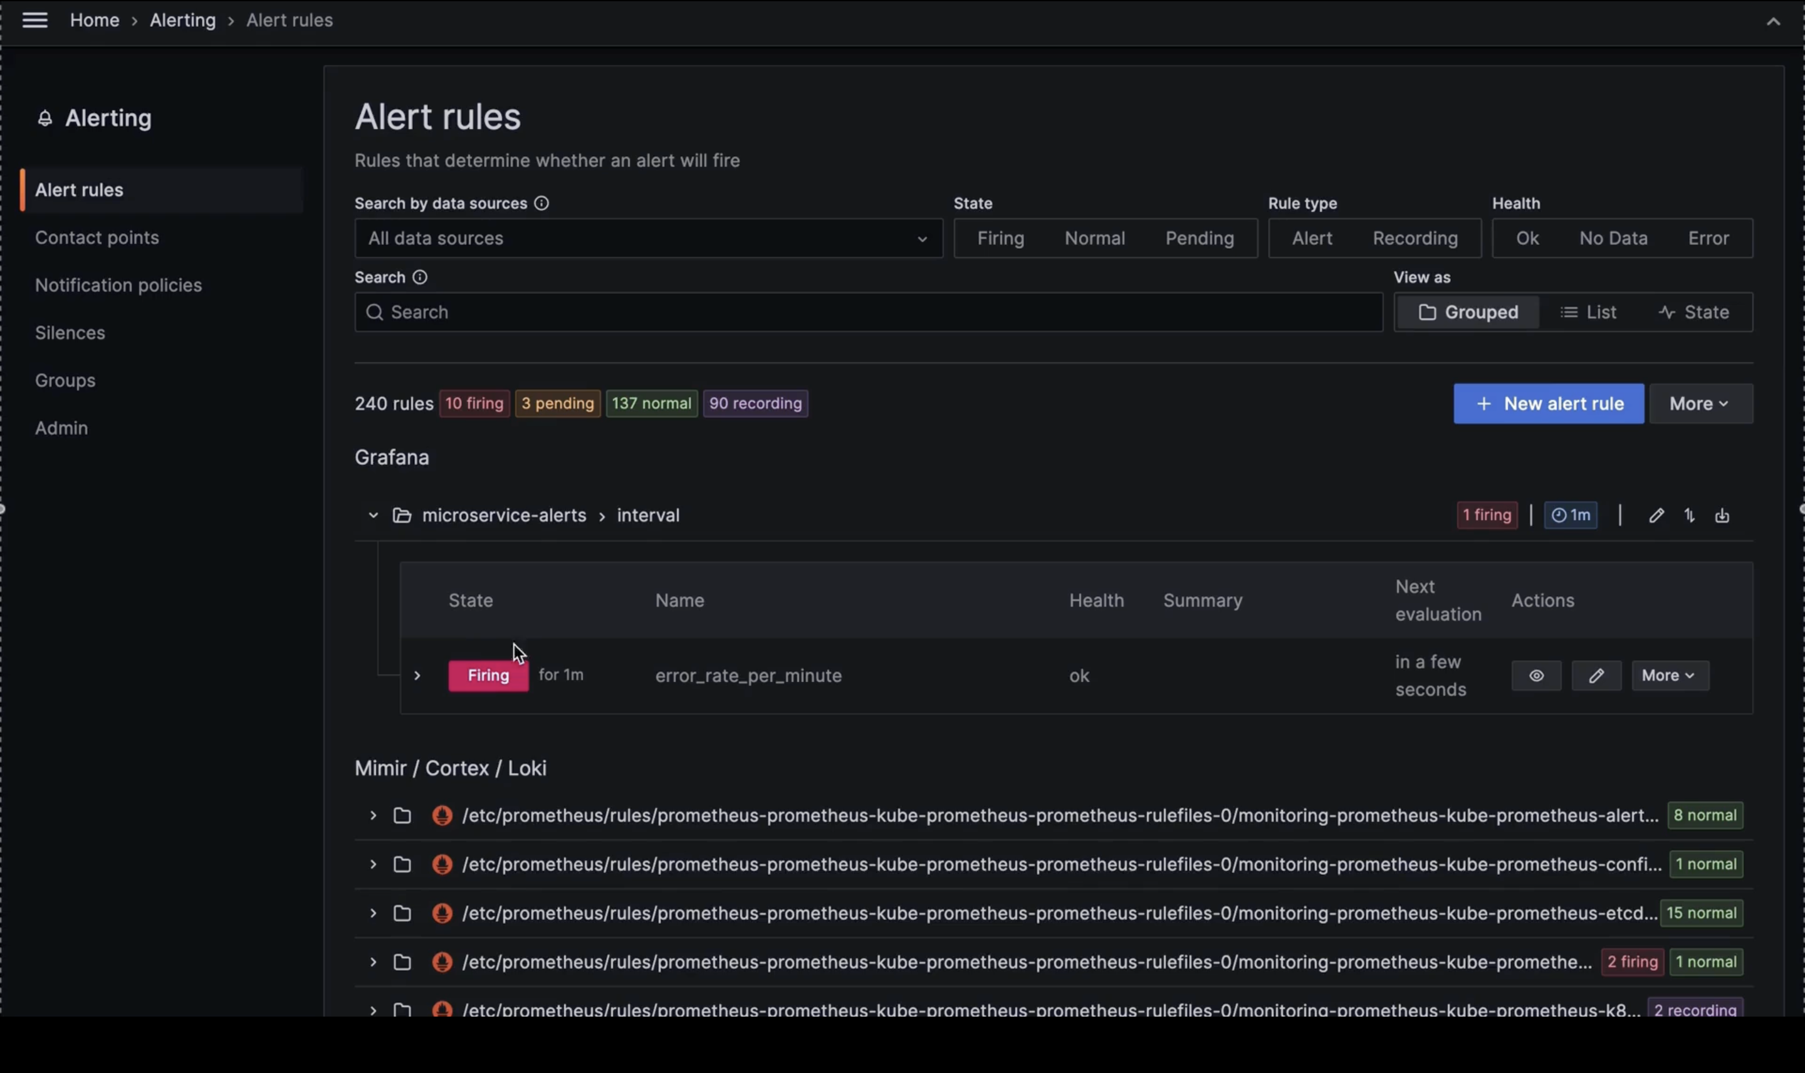Open the hamburger navigation menu
Viewport: 1805px width, 1073px height.
[x=34, y=20]
